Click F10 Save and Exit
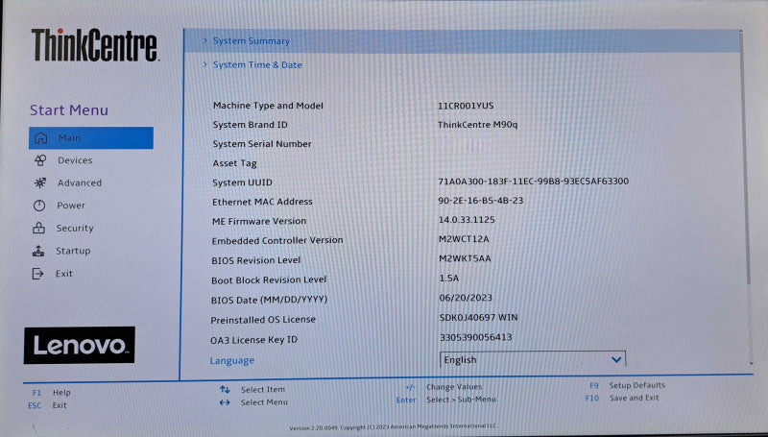768x437 pixels. [x=622, y=398]
